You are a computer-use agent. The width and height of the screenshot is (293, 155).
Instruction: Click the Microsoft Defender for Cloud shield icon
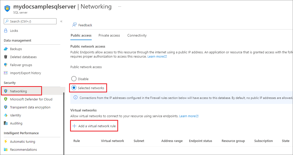(x=6, y=99)
